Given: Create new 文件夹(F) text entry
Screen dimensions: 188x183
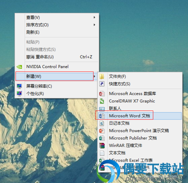Looking at the screenshot, I should [117, 76].
